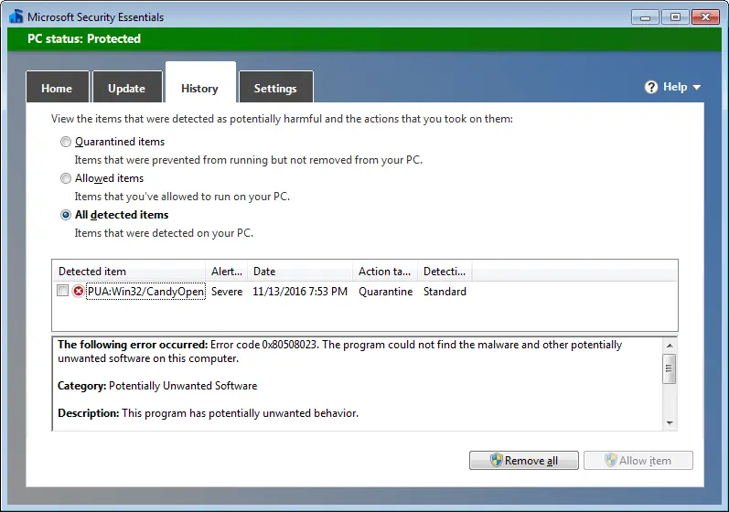Click the Quarantine action cell
The image size is (729, 512).
(385, 292)
